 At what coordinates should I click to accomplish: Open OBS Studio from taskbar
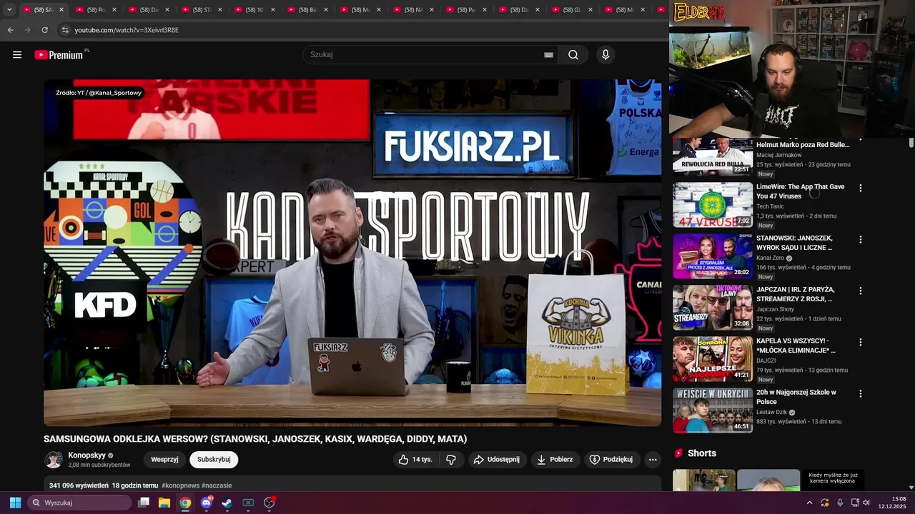pyautogui.click(x=269, y=503)
